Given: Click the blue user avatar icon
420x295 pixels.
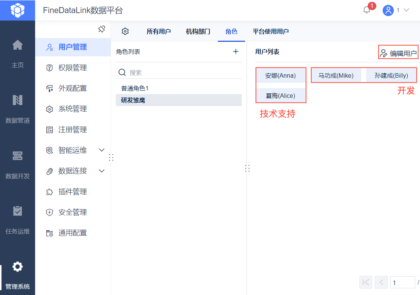Looking at the screenshot, I should tap(388, 10).
